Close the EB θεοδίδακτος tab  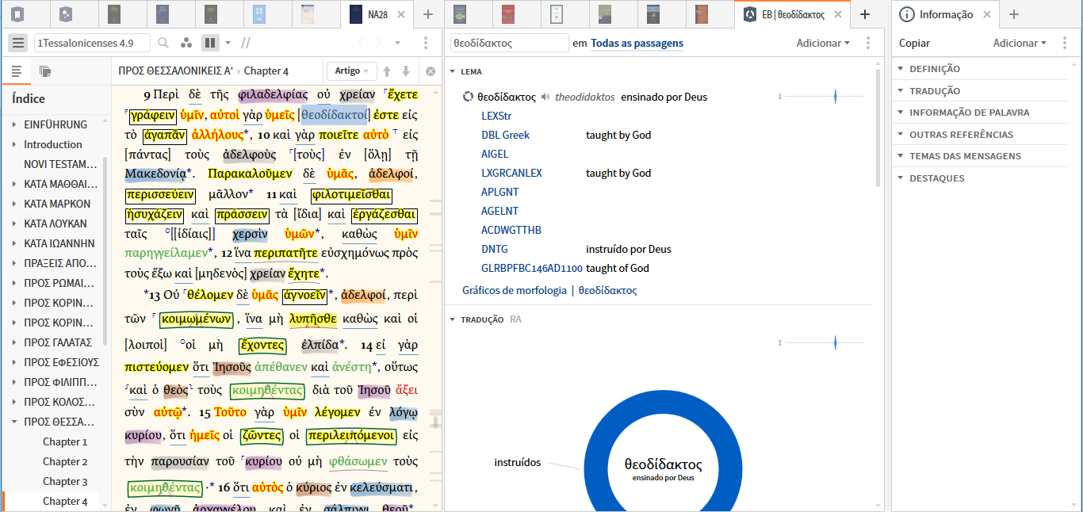point(839,14)
